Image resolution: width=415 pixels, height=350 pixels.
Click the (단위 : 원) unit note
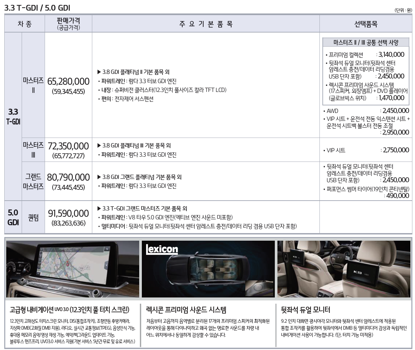tap(403, 10)
